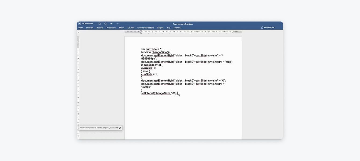
Task: Select the Рисование tab
Action: tap(111, 28)
